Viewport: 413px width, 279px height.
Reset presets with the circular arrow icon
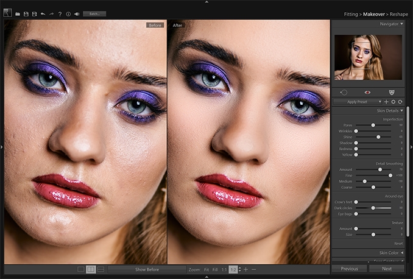(x=400, y=102)
